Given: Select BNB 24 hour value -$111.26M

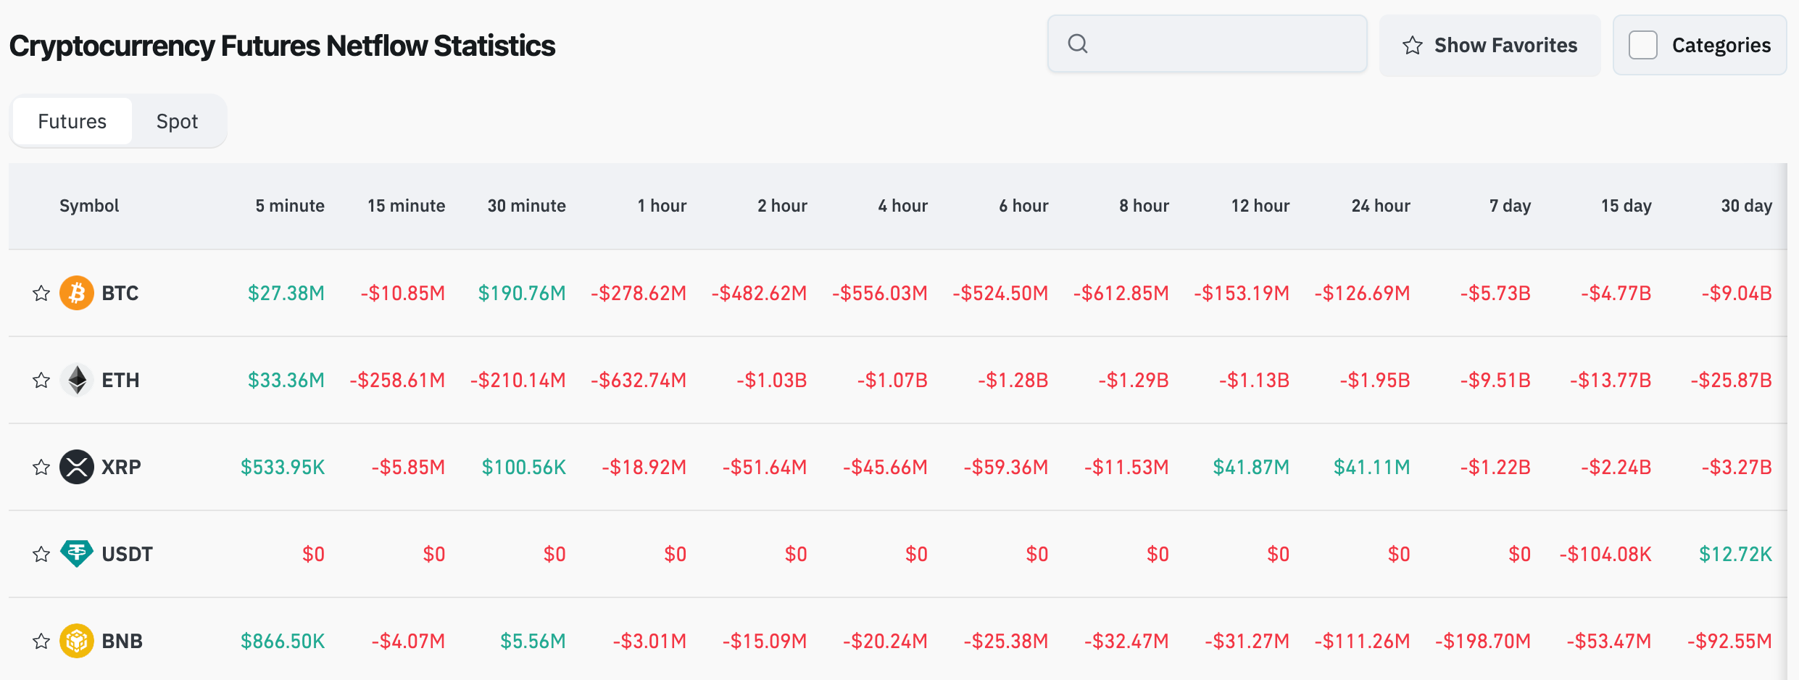Looking at the screenshot, I should coord(1363,641).
